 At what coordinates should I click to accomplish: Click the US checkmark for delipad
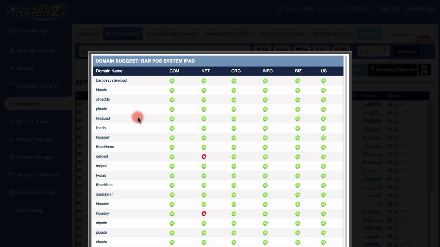[323, 157]
